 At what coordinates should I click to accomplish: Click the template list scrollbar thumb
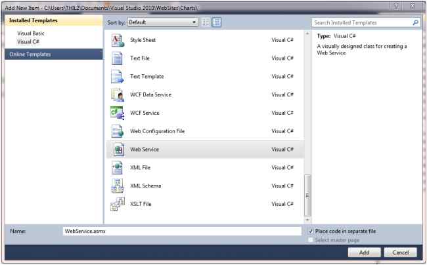pyautogui.click(x=307, y=195)
